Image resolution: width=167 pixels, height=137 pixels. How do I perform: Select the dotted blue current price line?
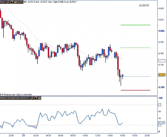137,77
